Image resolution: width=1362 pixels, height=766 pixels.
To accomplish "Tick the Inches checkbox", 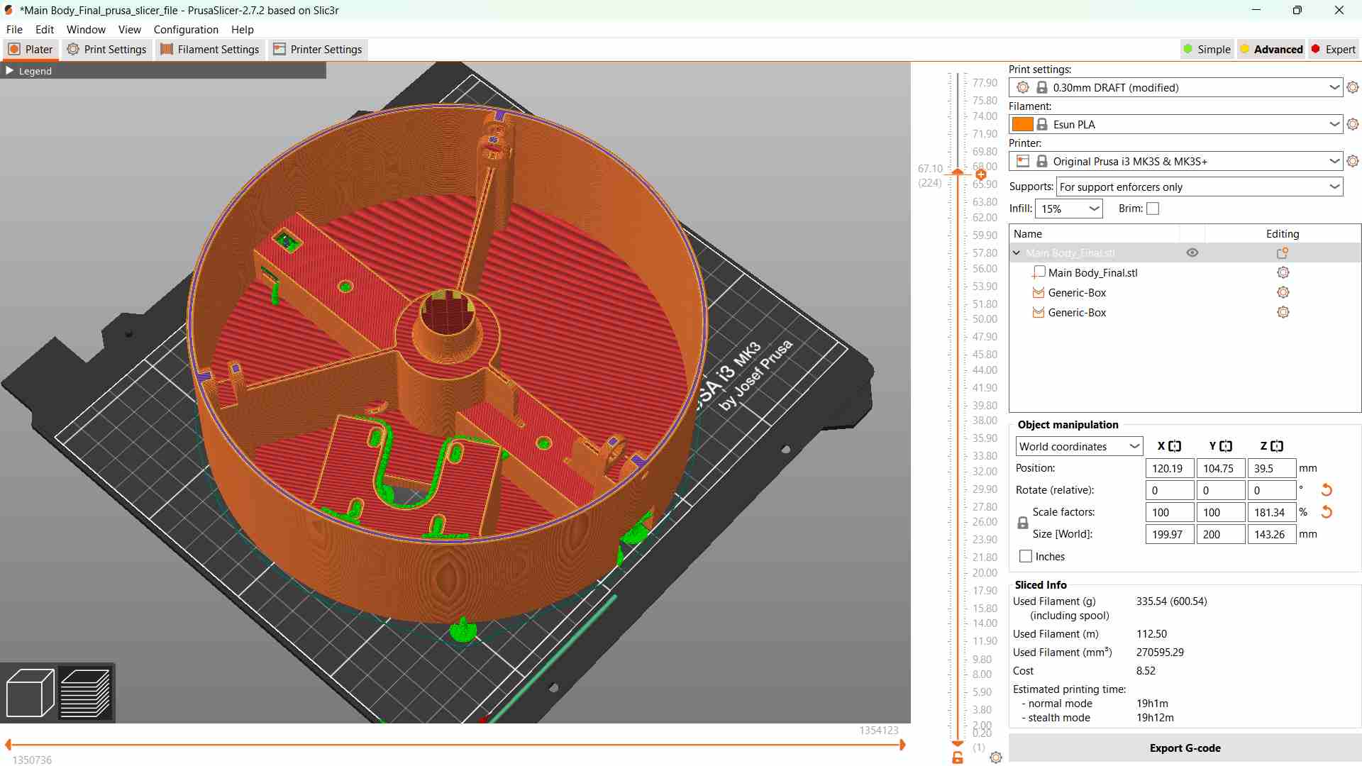I will coord(1026,557).
